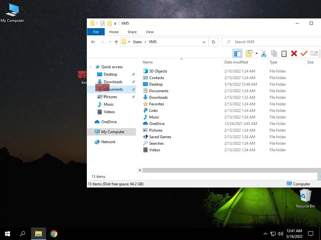This screenshot has height=240, width=321.
Task: Open the Home ribbon tab
Action: (x=113, y=32)
